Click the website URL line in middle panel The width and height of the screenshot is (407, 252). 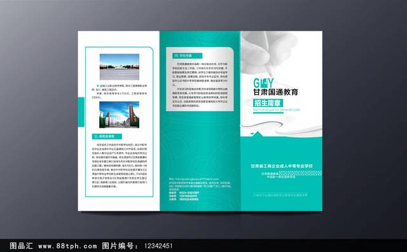pyautogui.click(x=193, y=179)
